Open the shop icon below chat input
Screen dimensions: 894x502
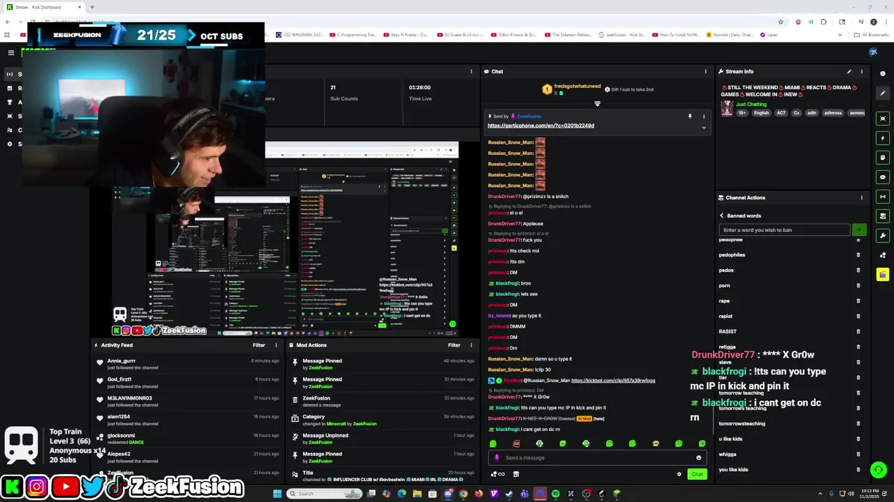point(516,474)
